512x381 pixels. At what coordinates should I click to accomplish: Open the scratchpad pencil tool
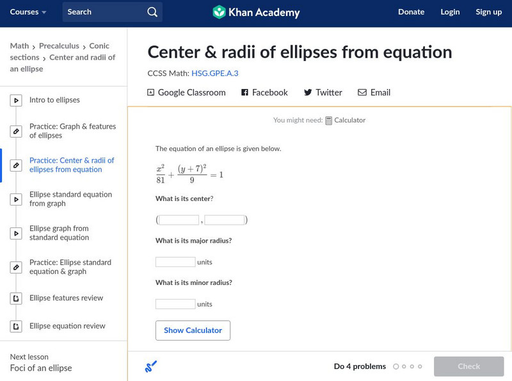click(150, 367)
